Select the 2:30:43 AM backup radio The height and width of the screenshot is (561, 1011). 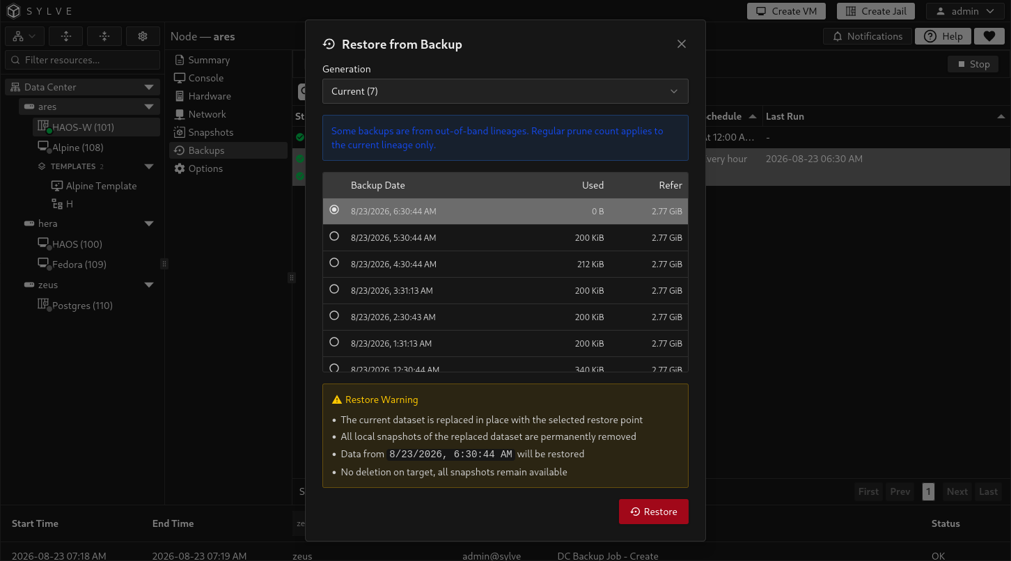click(x=334, y=316)
